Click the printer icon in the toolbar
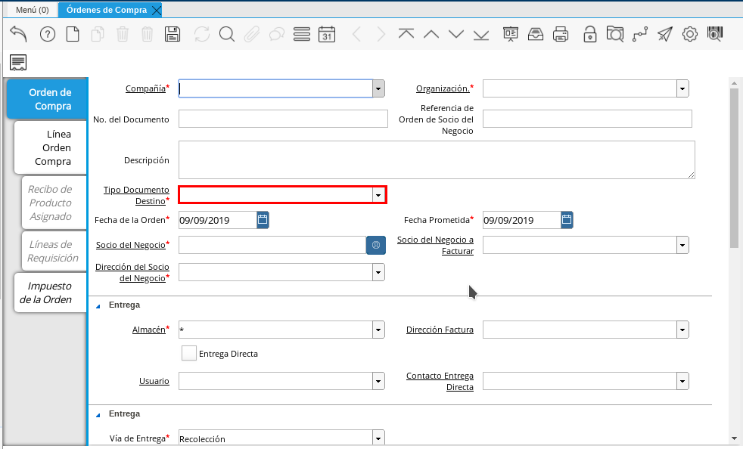 561,34
